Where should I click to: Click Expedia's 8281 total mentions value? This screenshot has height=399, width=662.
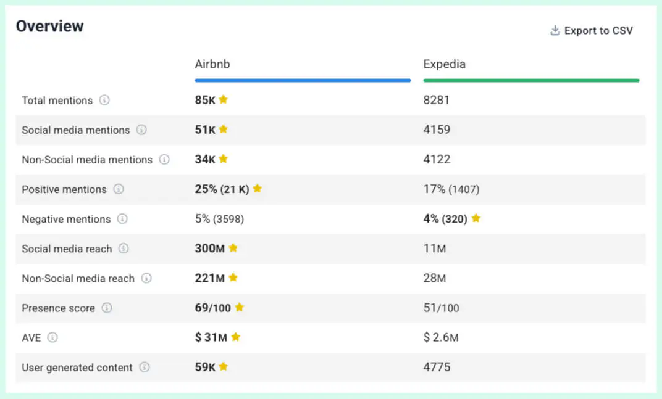(437, 100)
